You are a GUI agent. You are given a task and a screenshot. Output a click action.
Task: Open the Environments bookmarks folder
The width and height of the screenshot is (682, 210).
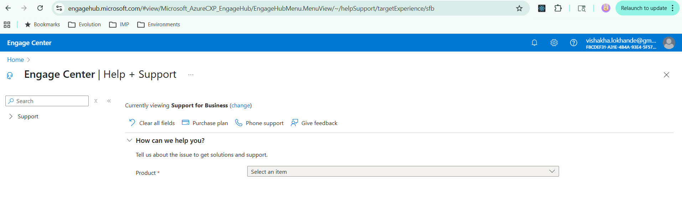tap(159, 25)
